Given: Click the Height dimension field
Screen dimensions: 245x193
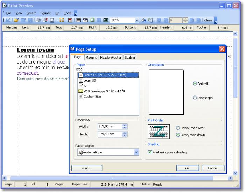Looking at the screenshot, I should [110, 134].
